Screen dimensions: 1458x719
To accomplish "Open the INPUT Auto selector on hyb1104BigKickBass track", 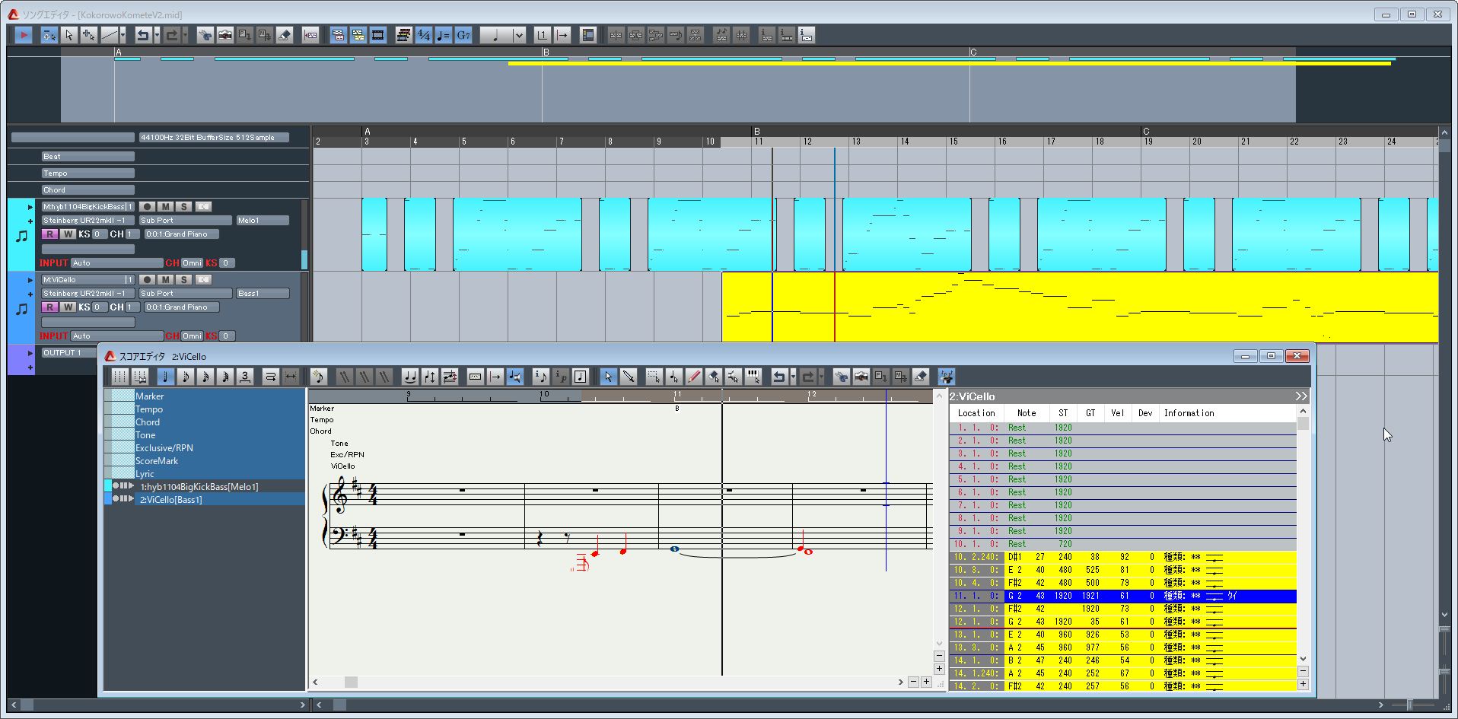I will click(x=117, y=263).
